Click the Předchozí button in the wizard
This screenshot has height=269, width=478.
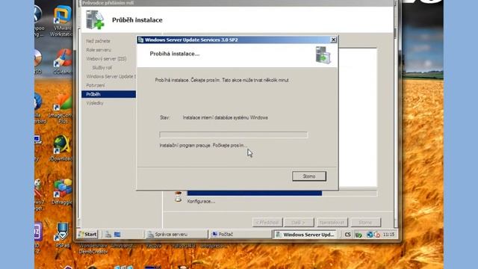pos(267,223)
